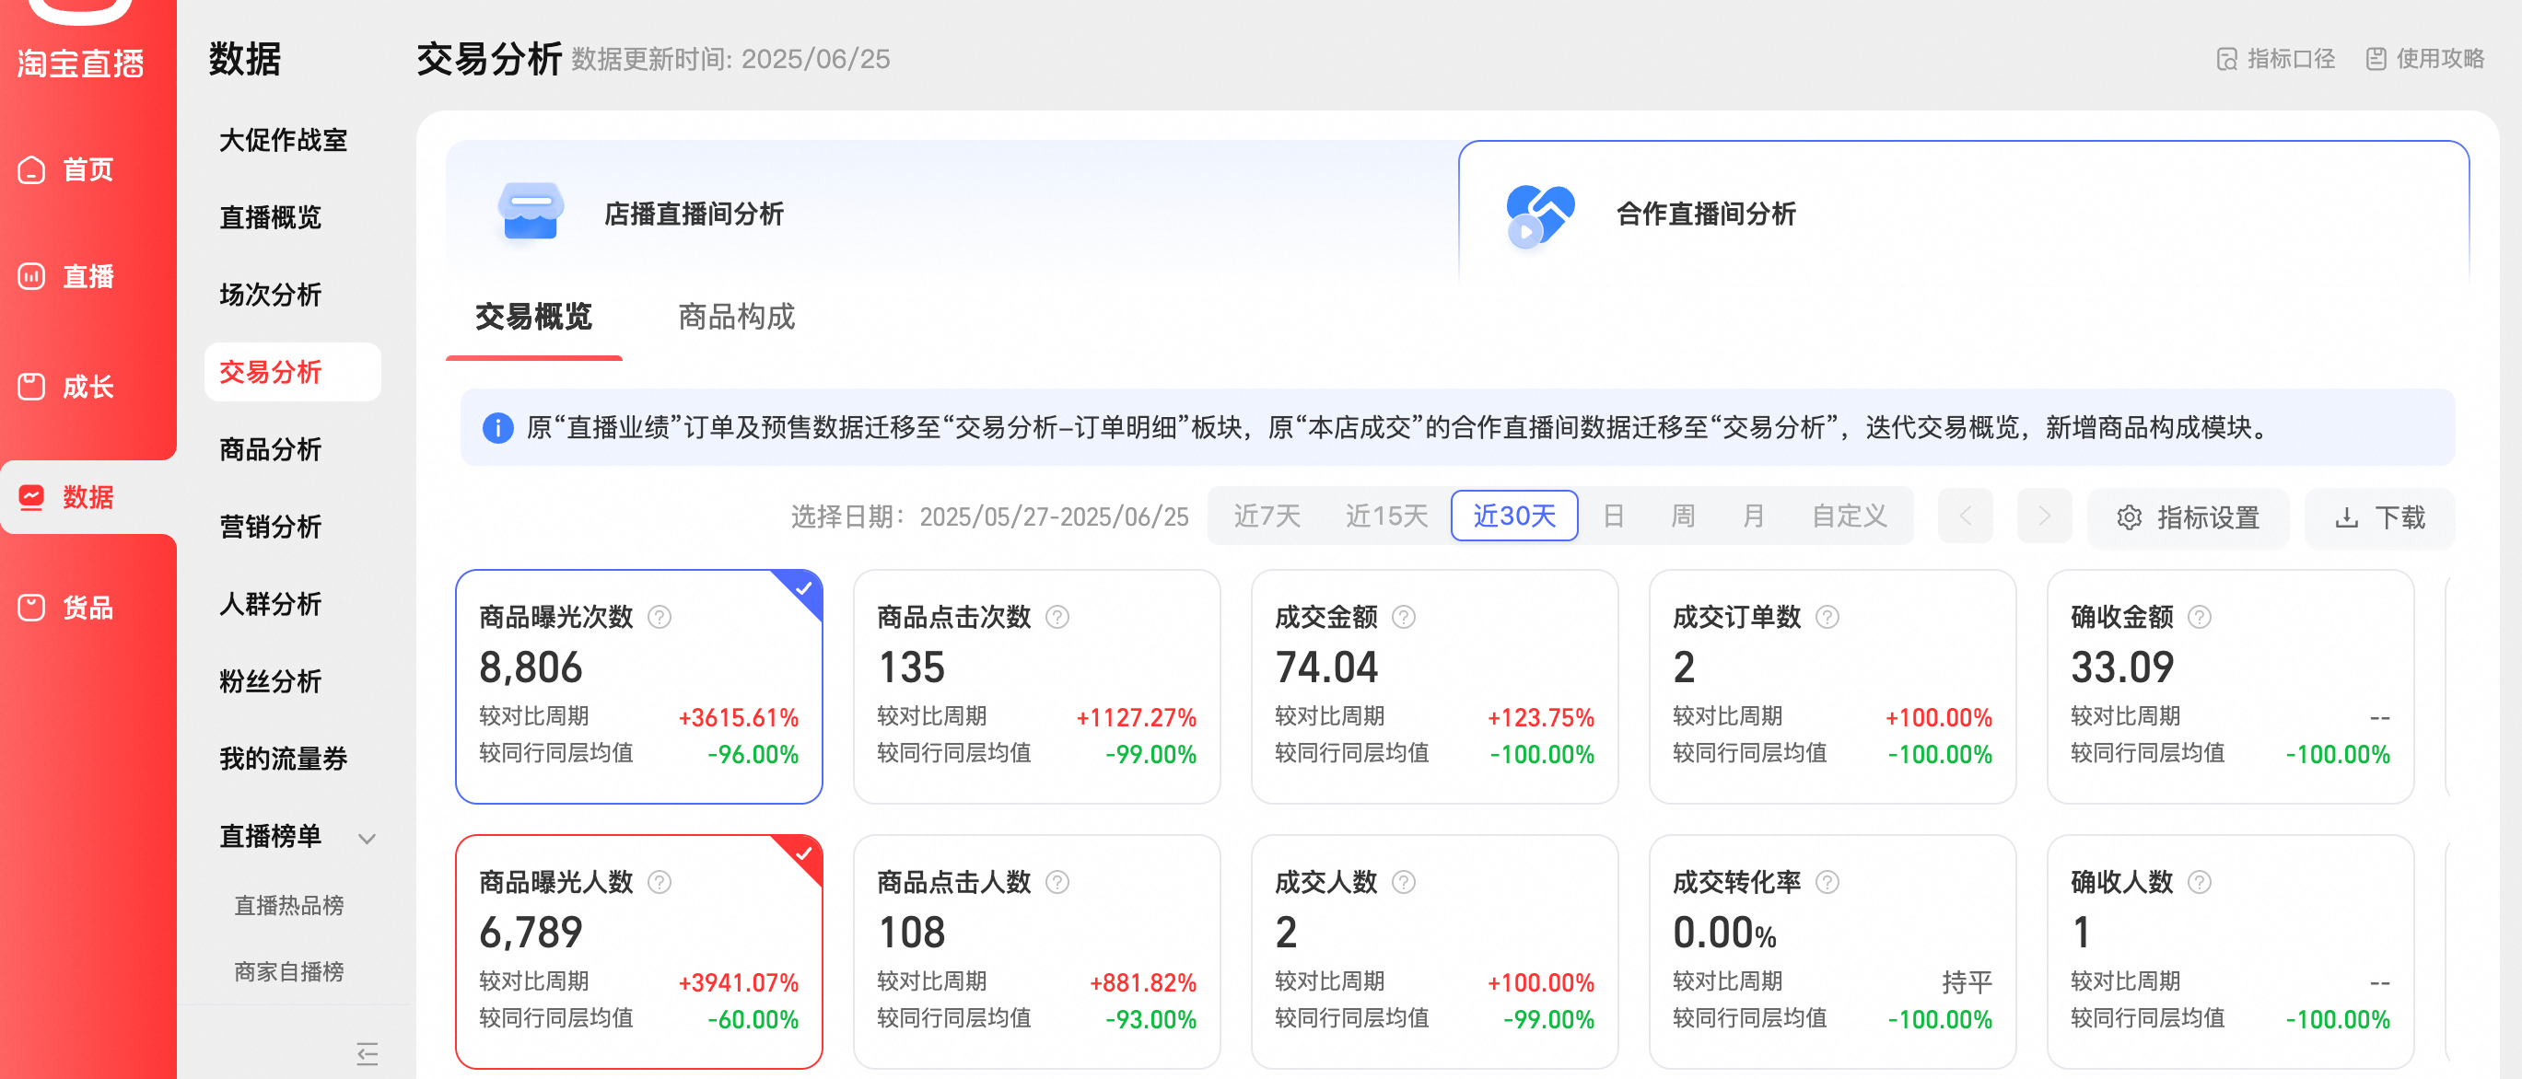Click the help icon next to 成交人数
2522x1079 pixels.
click(x=1404, y=882)
